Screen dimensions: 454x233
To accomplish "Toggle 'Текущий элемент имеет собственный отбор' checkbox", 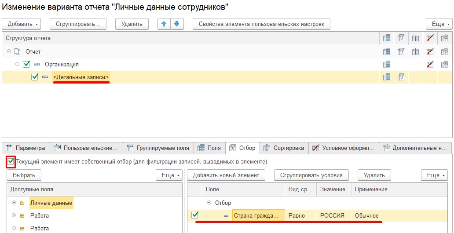I will [11, 161].
